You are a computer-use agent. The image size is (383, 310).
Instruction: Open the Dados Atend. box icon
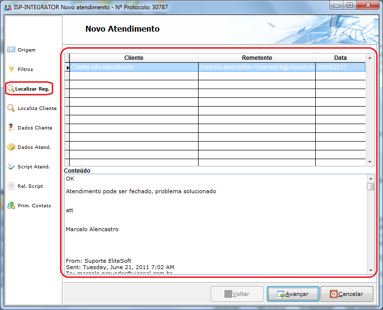coord(11,147)
